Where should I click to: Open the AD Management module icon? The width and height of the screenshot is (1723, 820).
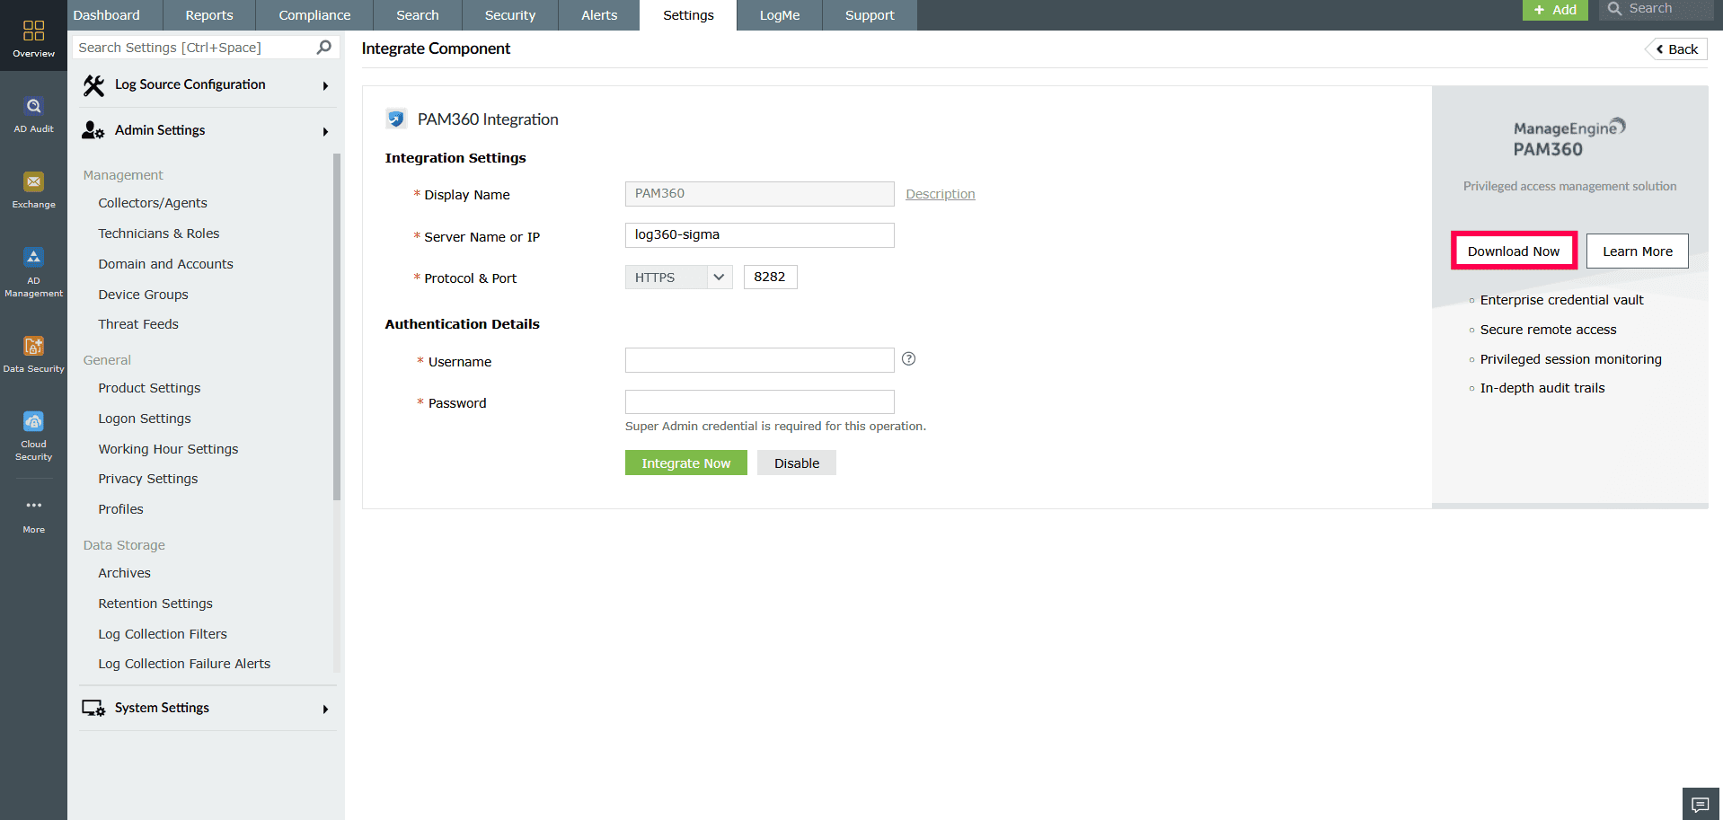click(x=33, y=258)
